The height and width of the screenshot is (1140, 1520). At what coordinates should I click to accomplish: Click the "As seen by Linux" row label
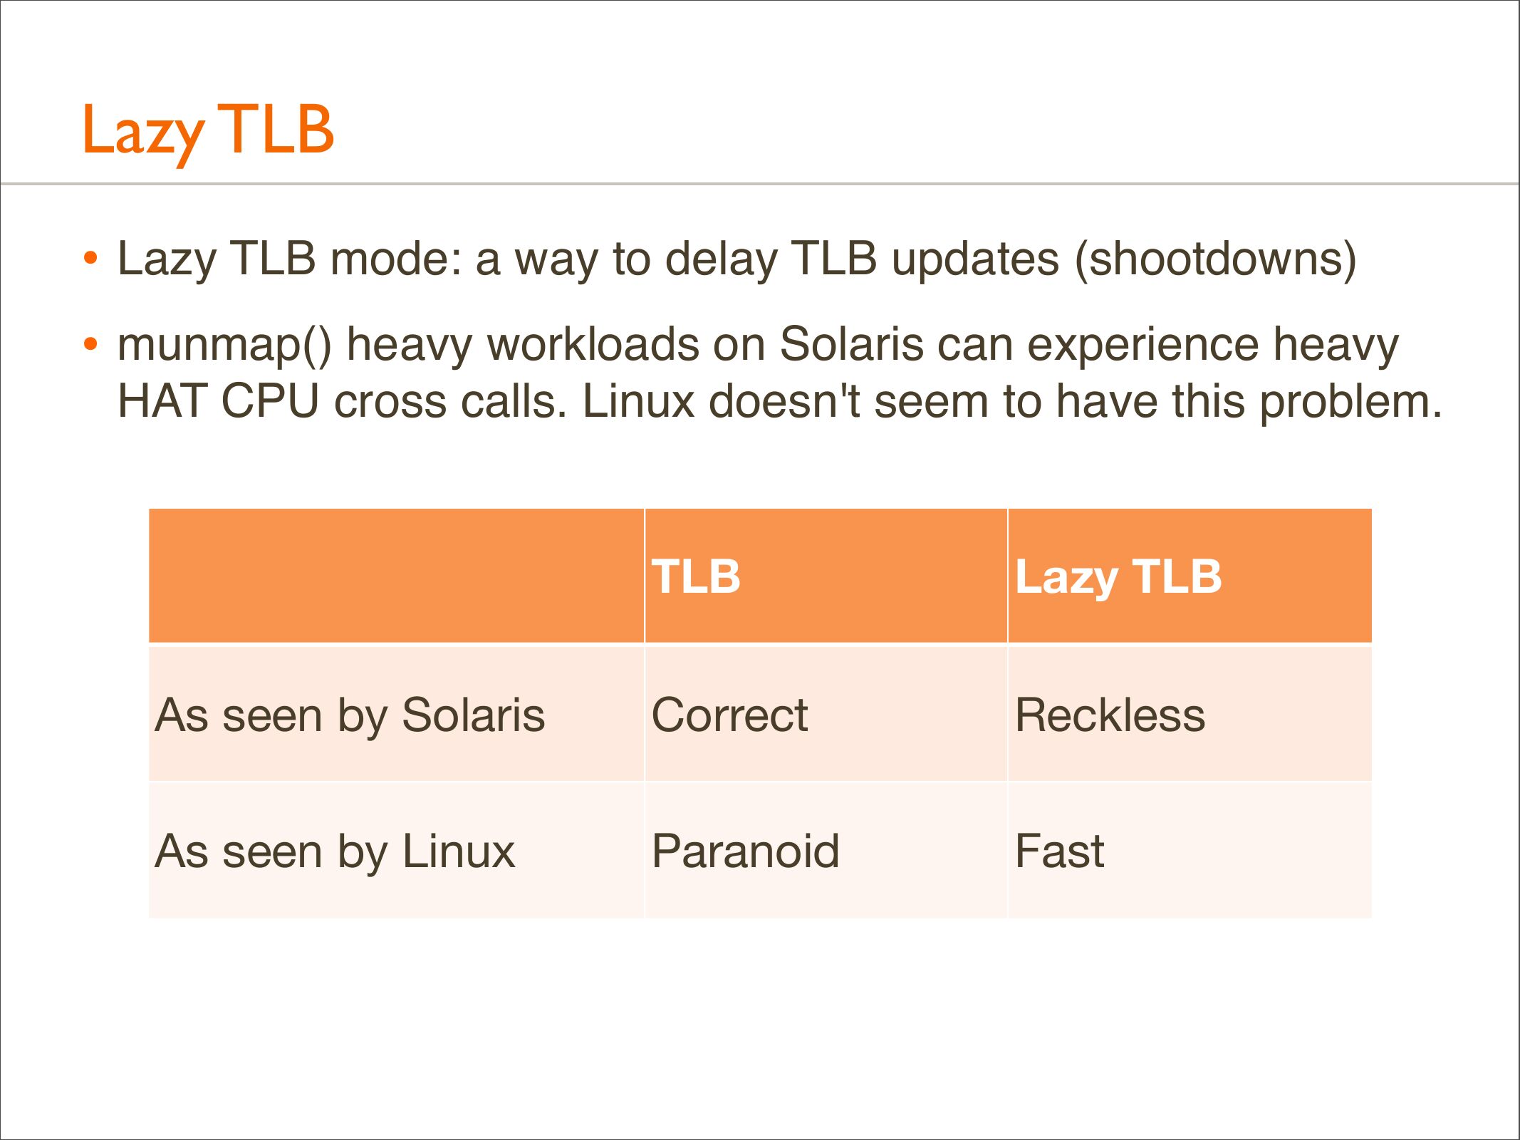(335, 851)
